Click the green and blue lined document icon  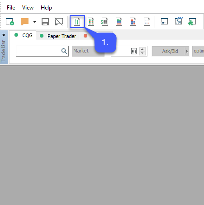point(119,22)
